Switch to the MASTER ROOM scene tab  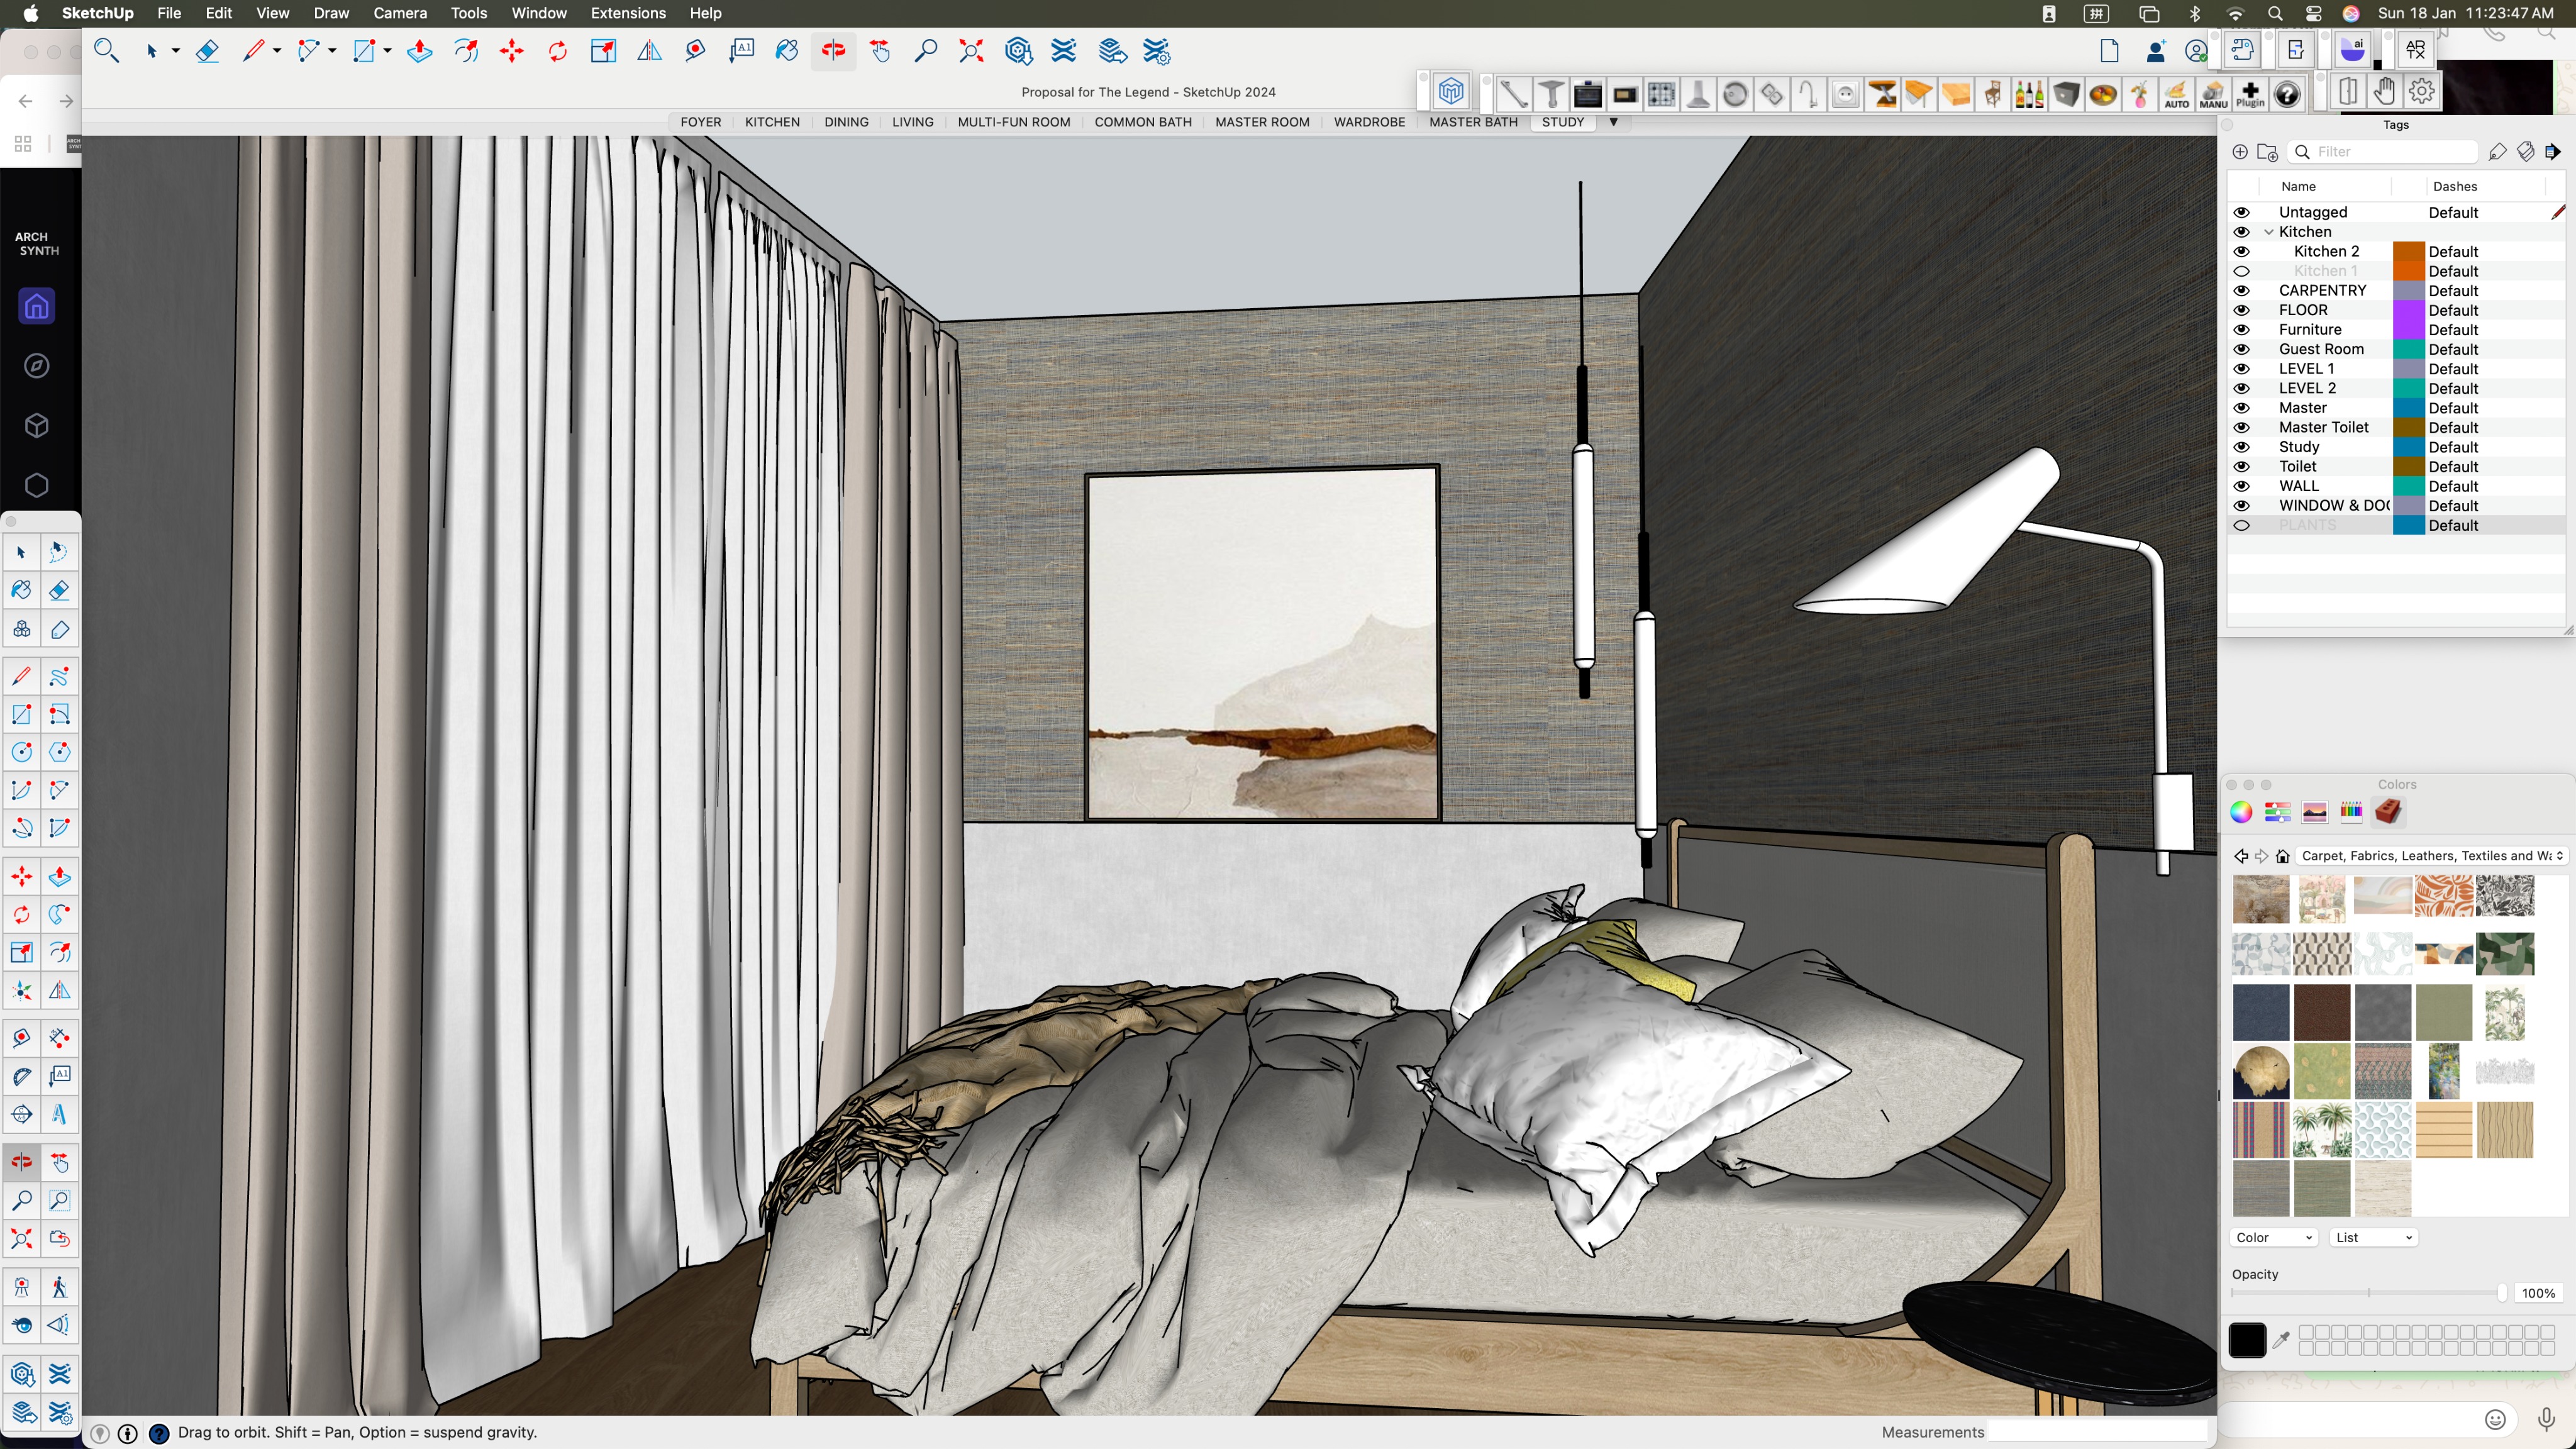[1262, 122]
